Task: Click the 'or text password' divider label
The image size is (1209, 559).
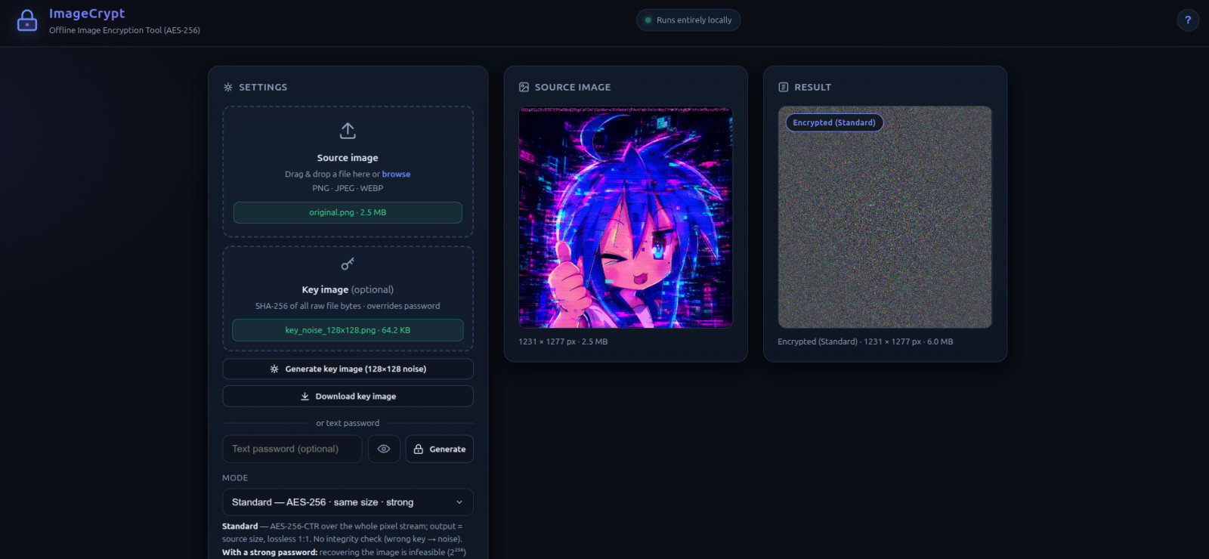Action: pos(348,423)
